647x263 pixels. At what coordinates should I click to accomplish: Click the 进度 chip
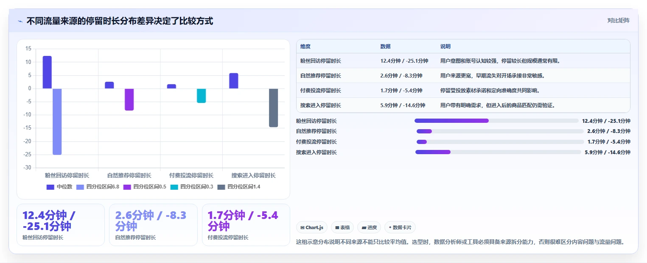coord(369,227)
